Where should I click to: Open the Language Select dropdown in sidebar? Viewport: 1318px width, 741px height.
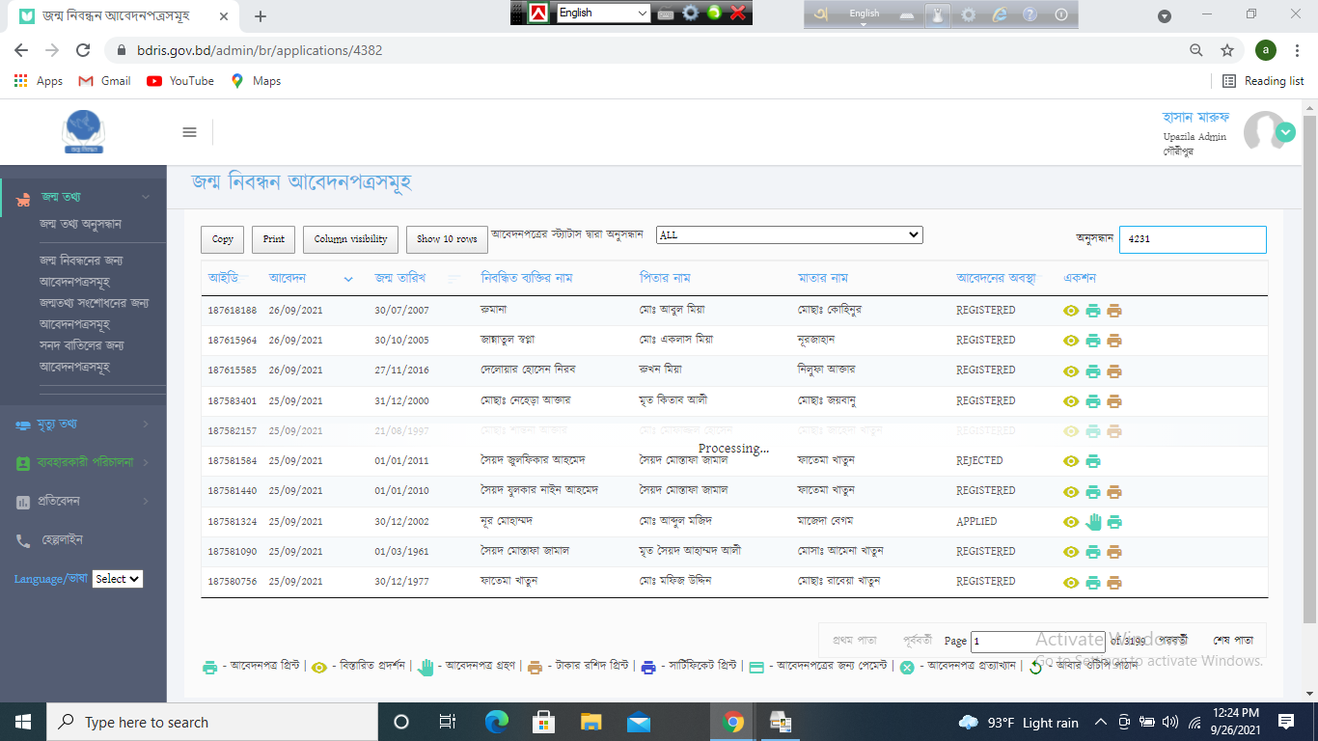point(118,579)
